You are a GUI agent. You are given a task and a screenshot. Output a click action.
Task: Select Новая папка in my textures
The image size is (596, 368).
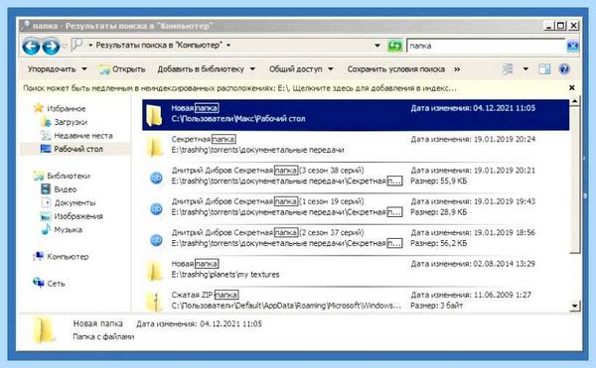[x=356, y=270]
